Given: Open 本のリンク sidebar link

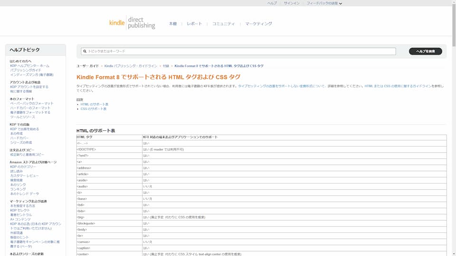Looking at the screenshot, I should point(18,185).
